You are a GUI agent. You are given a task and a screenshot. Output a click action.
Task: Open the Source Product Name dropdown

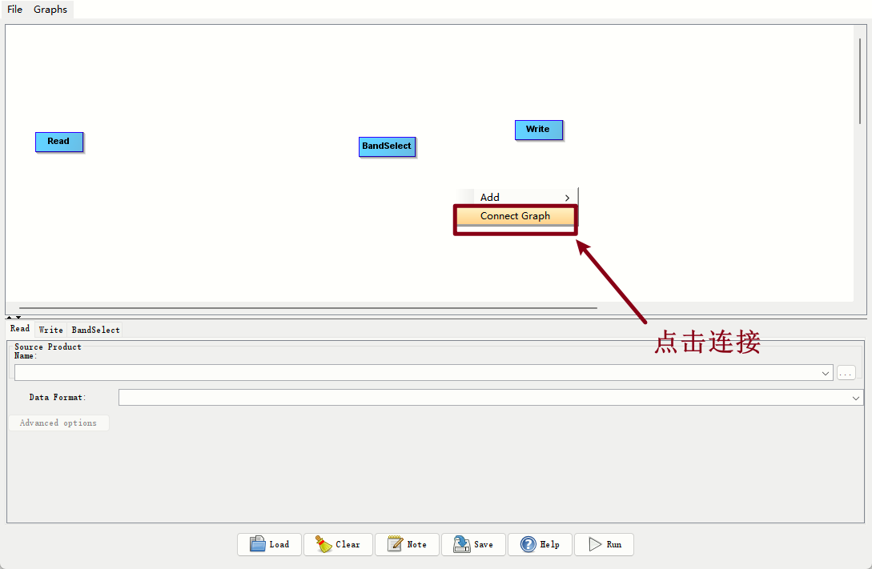click(x=825, y=372)
